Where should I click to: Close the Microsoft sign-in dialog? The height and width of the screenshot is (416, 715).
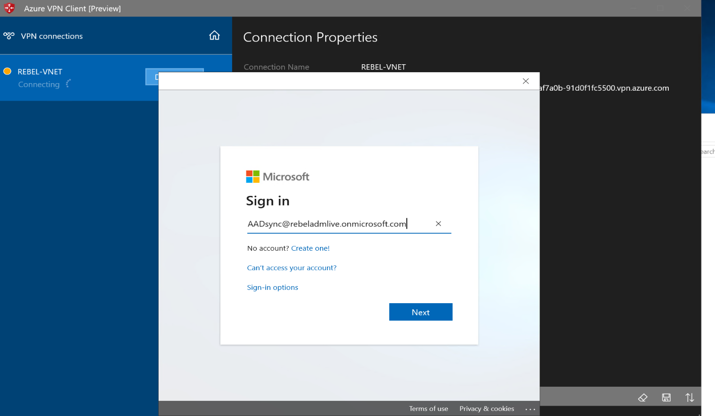tap(525, 81)
